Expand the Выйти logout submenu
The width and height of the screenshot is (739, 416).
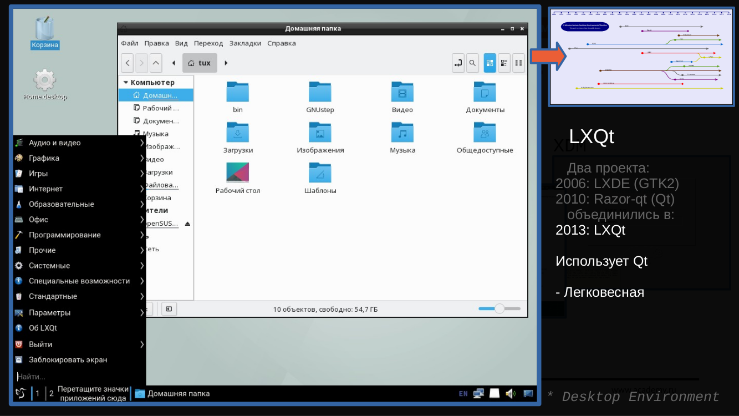click(79, 344)
